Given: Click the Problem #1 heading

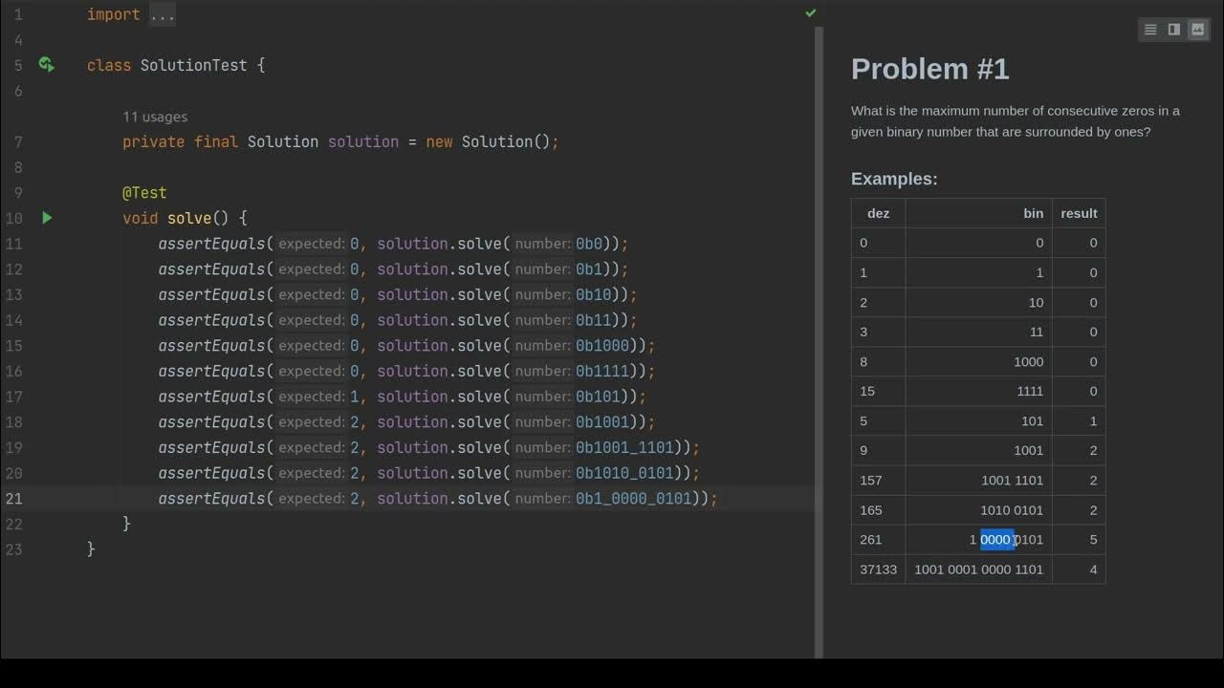Looking at the screenshot, I should [x=929, y=69].
